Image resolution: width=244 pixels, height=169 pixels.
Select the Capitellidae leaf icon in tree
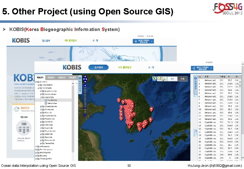coord(46,100)
